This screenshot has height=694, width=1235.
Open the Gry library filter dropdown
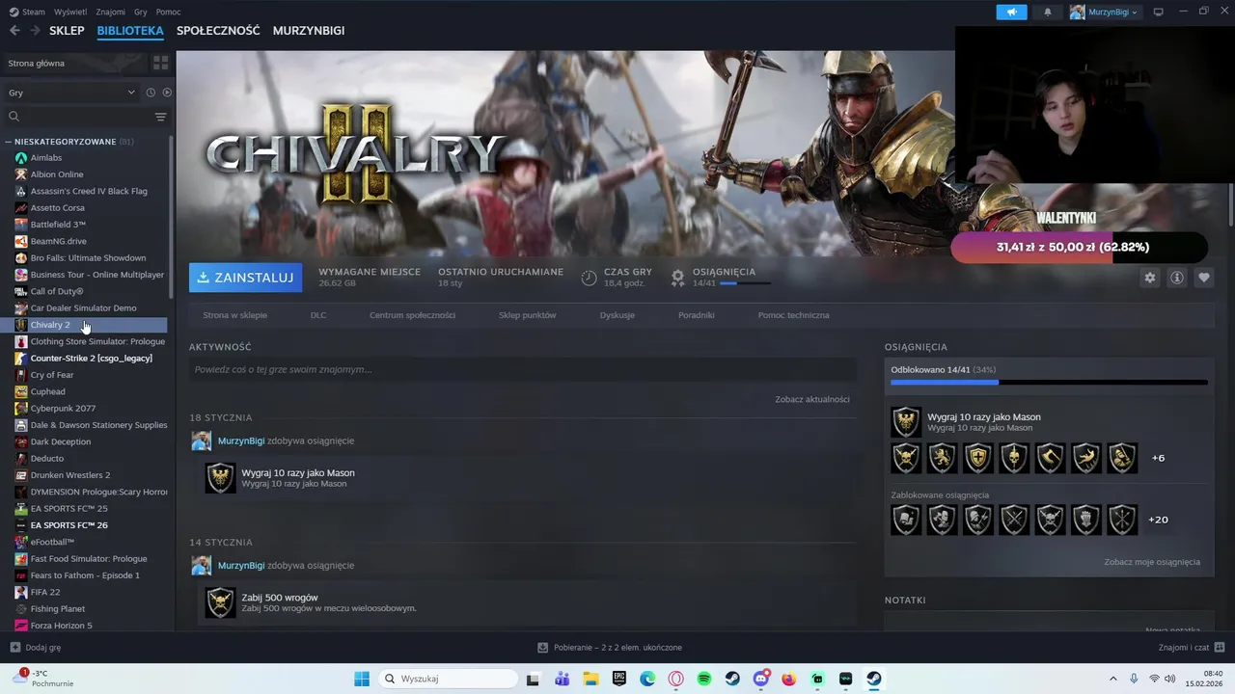(72, 93)
